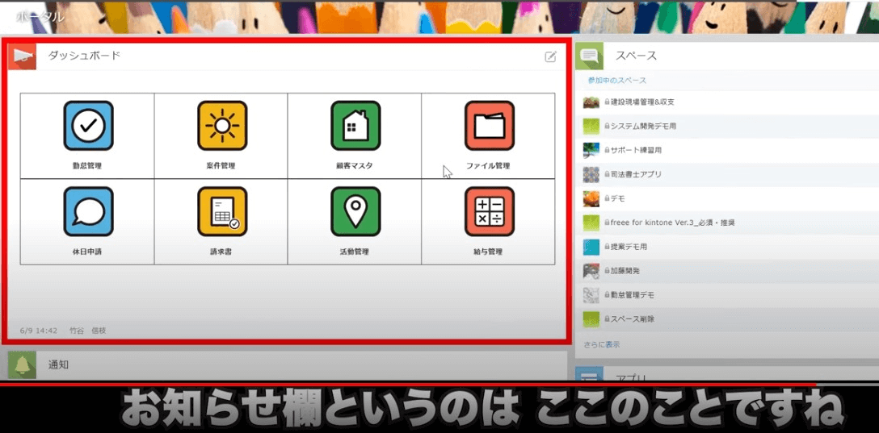Open the ファイル管理 folder icon

coord(490,126)
